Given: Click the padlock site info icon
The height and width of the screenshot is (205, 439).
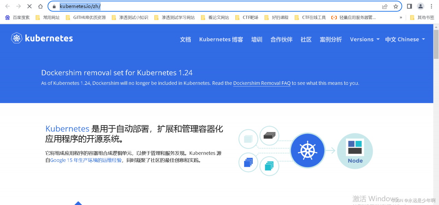Looking at the screenshot, I should (x=54, y=7).
